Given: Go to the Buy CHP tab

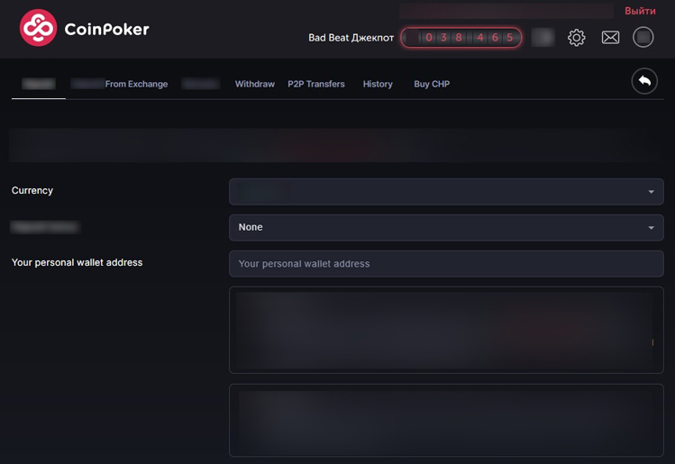Looking at the screenshot, I should [432, 84].
